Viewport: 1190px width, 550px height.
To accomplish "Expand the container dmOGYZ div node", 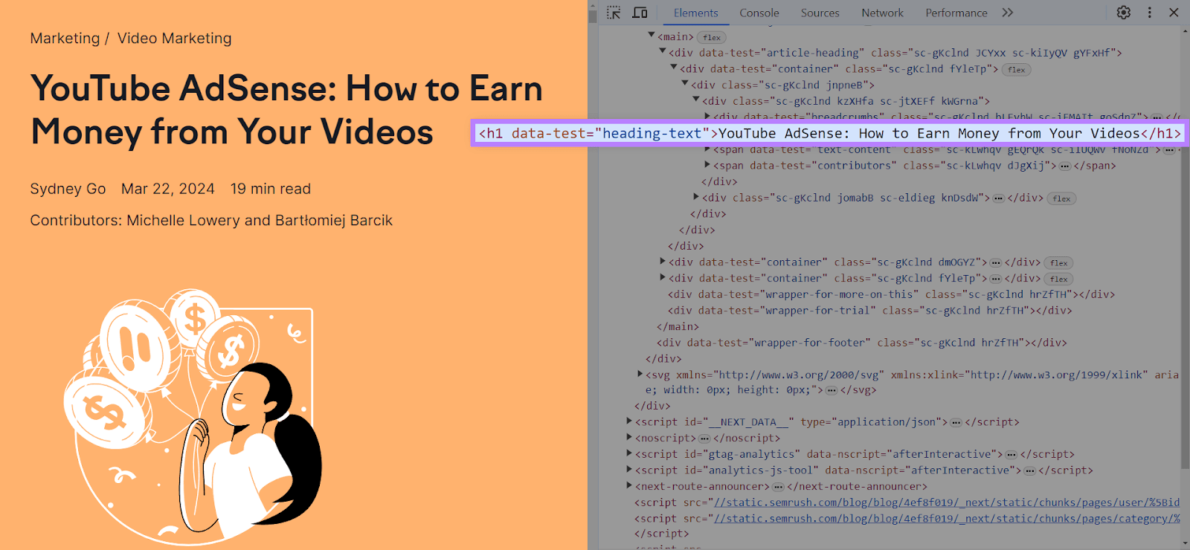I will tap(663, 261).
